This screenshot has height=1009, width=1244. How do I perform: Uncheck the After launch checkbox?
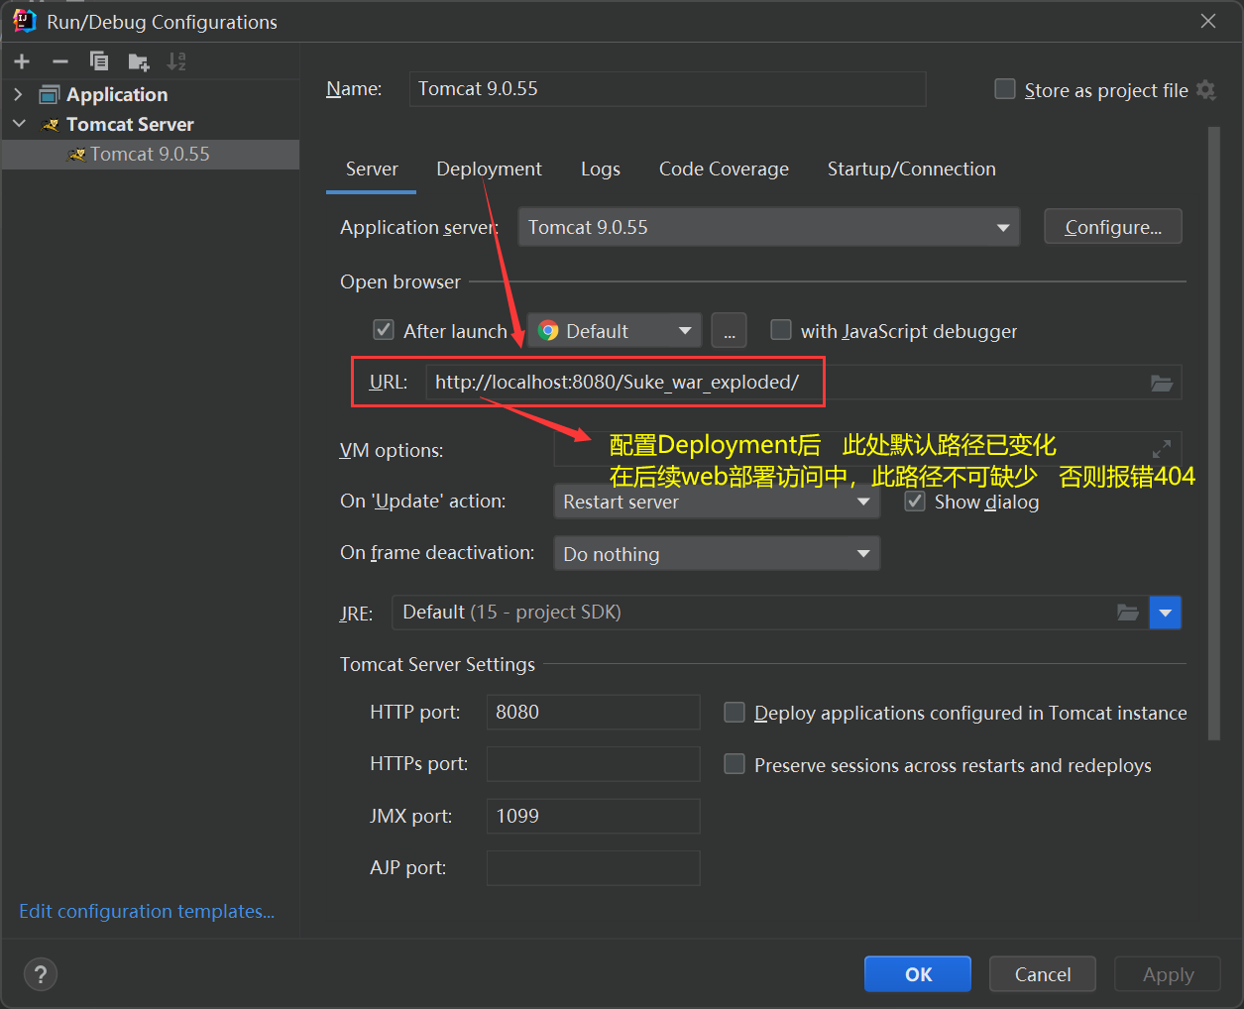point(384,330)
